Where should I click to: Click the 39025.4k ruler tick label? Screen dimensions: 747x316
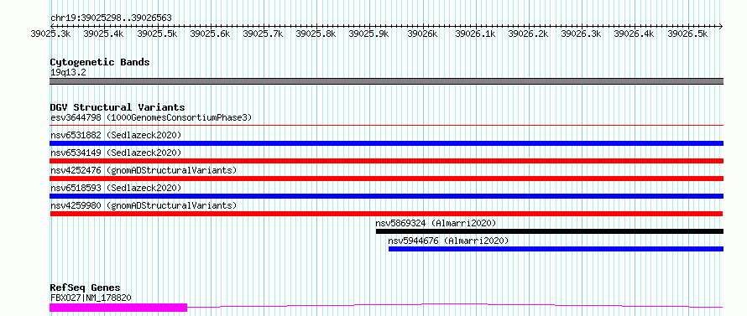point(103,34)
